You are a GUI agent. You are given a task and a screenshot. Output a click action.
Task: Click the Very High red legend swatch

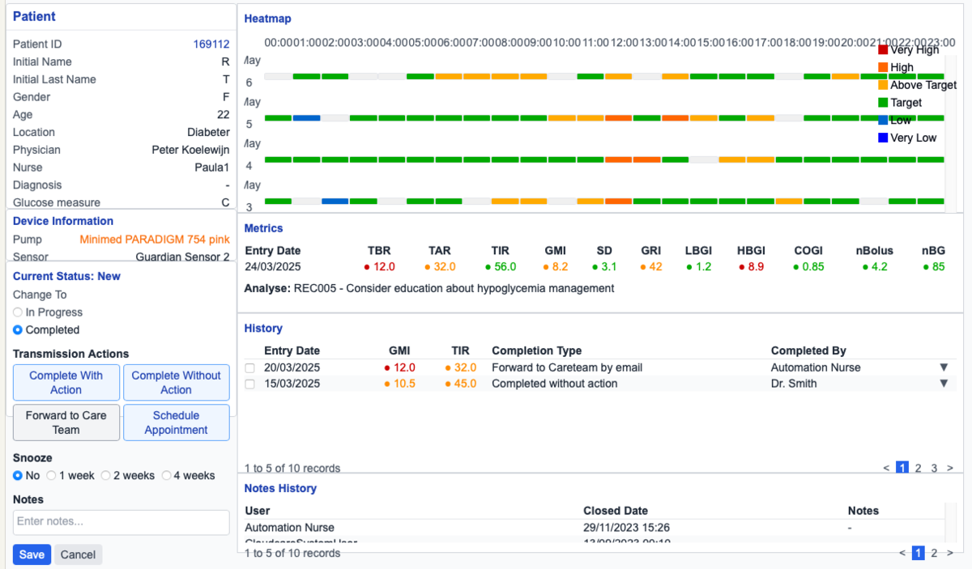[x=883, y=50]
